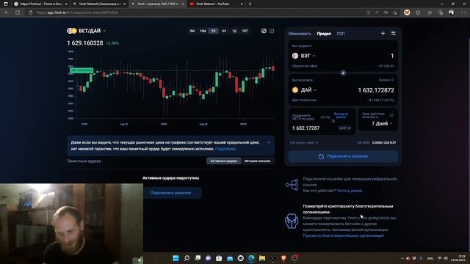Click the rate currency switch icon ДАЙ
The width and height of the screenshot is (470, 264).
(344, 128)
